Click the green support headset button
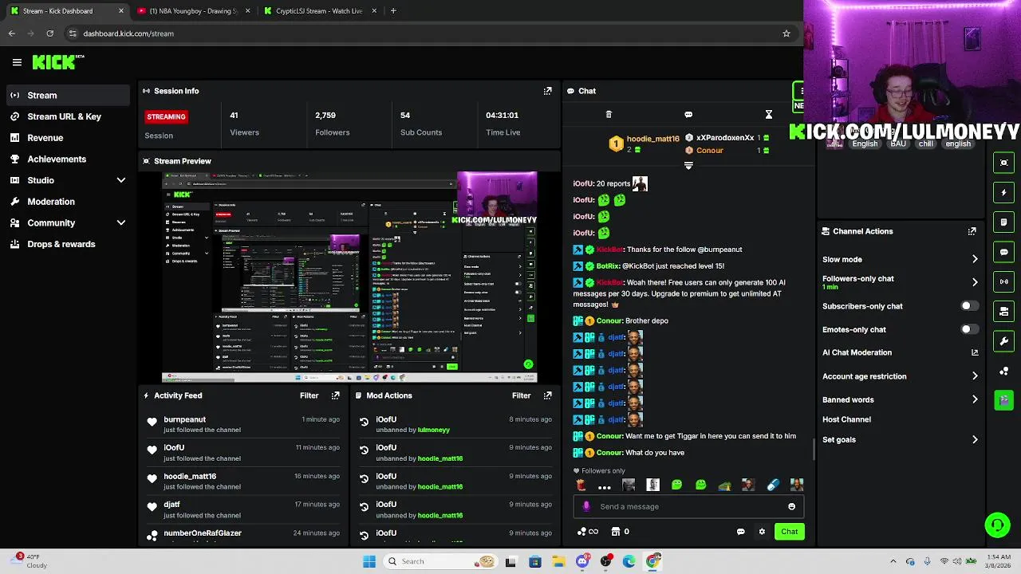 point(997,525)
